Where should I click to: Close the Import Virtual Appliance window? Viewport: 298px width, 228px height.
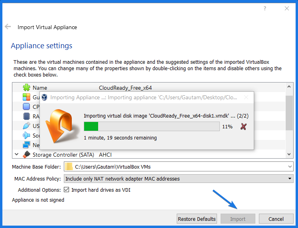pos(287,8)
